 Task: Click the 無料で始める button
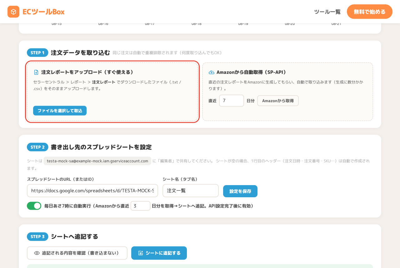(370, 12)
